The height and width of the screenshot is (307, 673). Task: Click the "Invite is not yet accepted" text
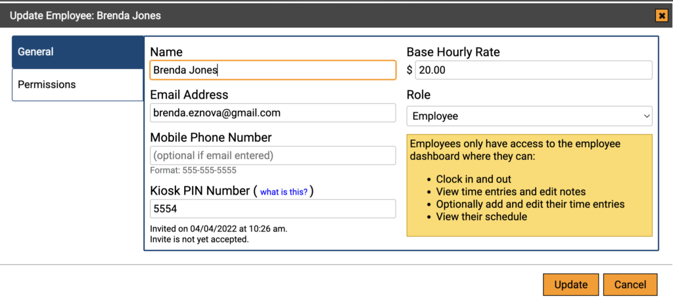(x=199, y=239)
